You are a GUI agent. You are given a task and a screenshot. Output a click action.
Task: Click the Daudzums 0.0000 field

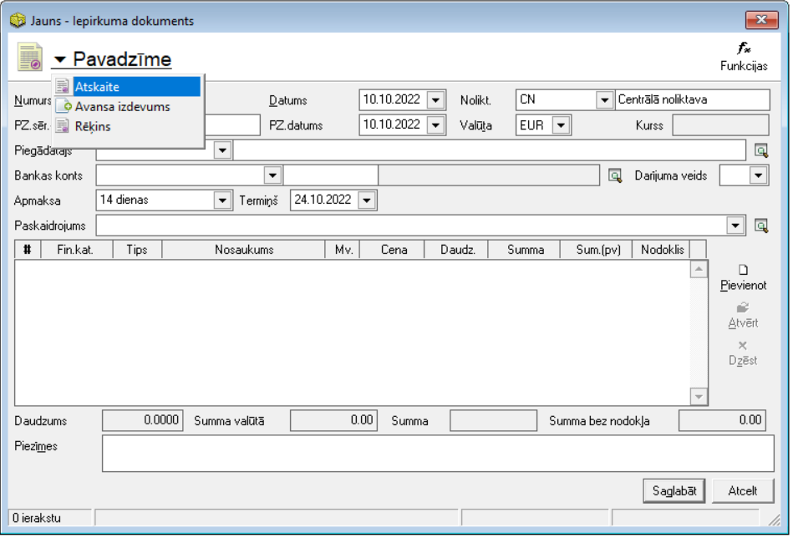[143, 421]
